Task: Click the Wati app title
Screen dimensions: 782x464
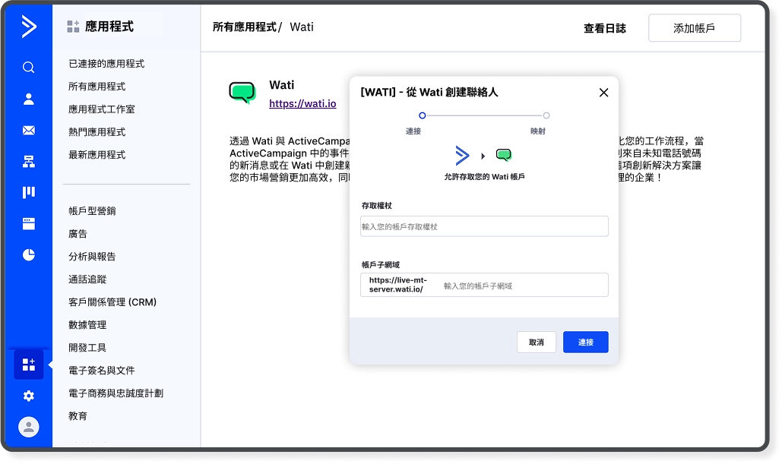Action: click(282, 85)
